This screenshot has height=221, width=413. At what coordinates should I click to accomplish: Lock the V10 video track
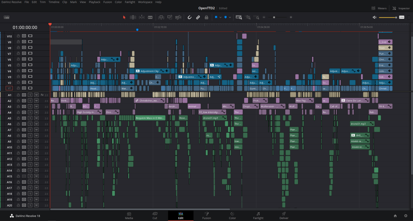pos(18,36)
